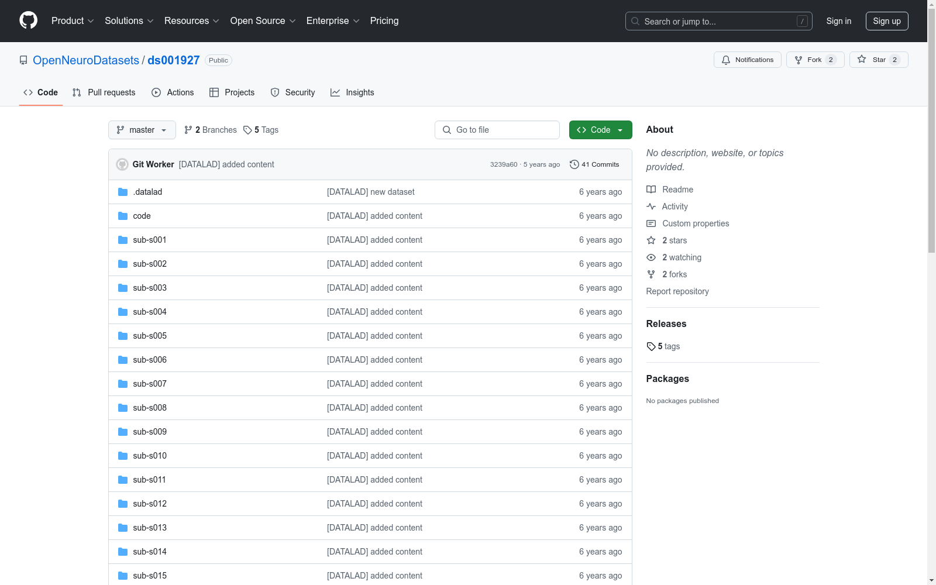
Task: Click the branches icon next to 2 Branches
Action: tap(188, 130)
